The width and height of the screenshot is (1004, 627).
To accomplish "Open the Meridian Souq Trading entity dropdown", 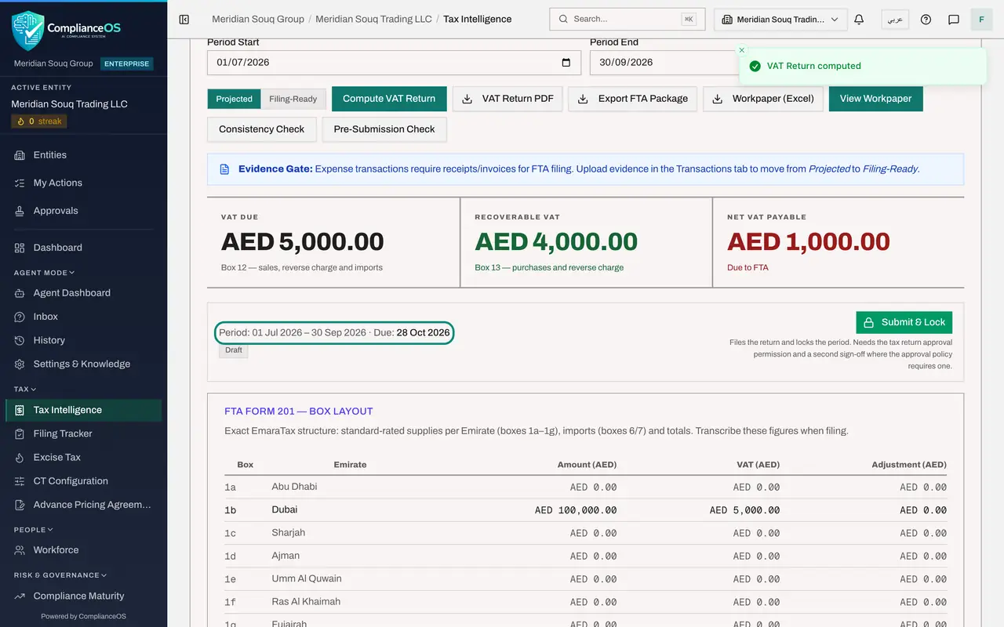I will tap(780, 20).
